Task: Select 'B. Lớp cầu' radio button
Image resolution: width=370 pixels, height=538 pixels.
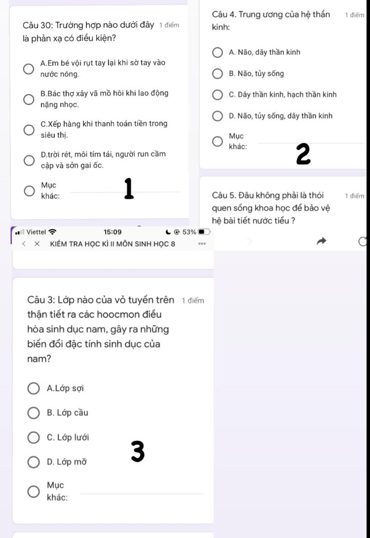Action: pyautogui.click(x=34, y=413)
